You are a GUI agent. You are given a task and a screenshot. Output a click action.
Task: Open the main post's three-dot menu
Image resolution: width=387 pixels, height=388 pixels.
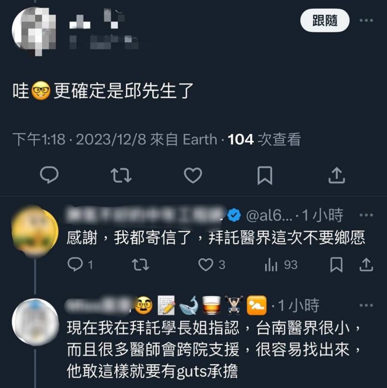(x=366, y=20)
